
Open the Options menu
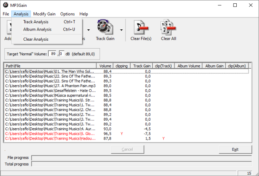pos(67,14)
